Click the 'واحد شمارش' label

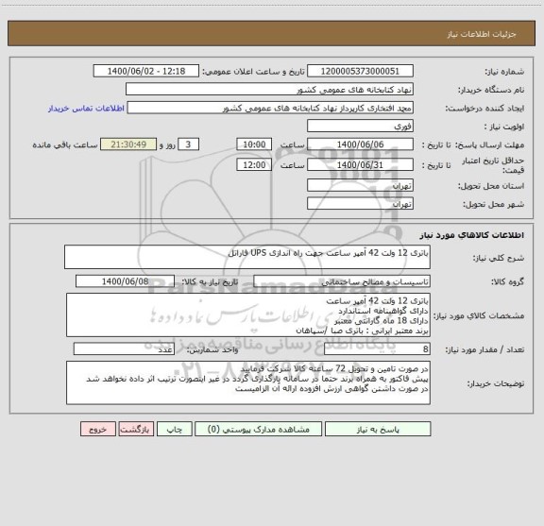click(x=212, y=349)
